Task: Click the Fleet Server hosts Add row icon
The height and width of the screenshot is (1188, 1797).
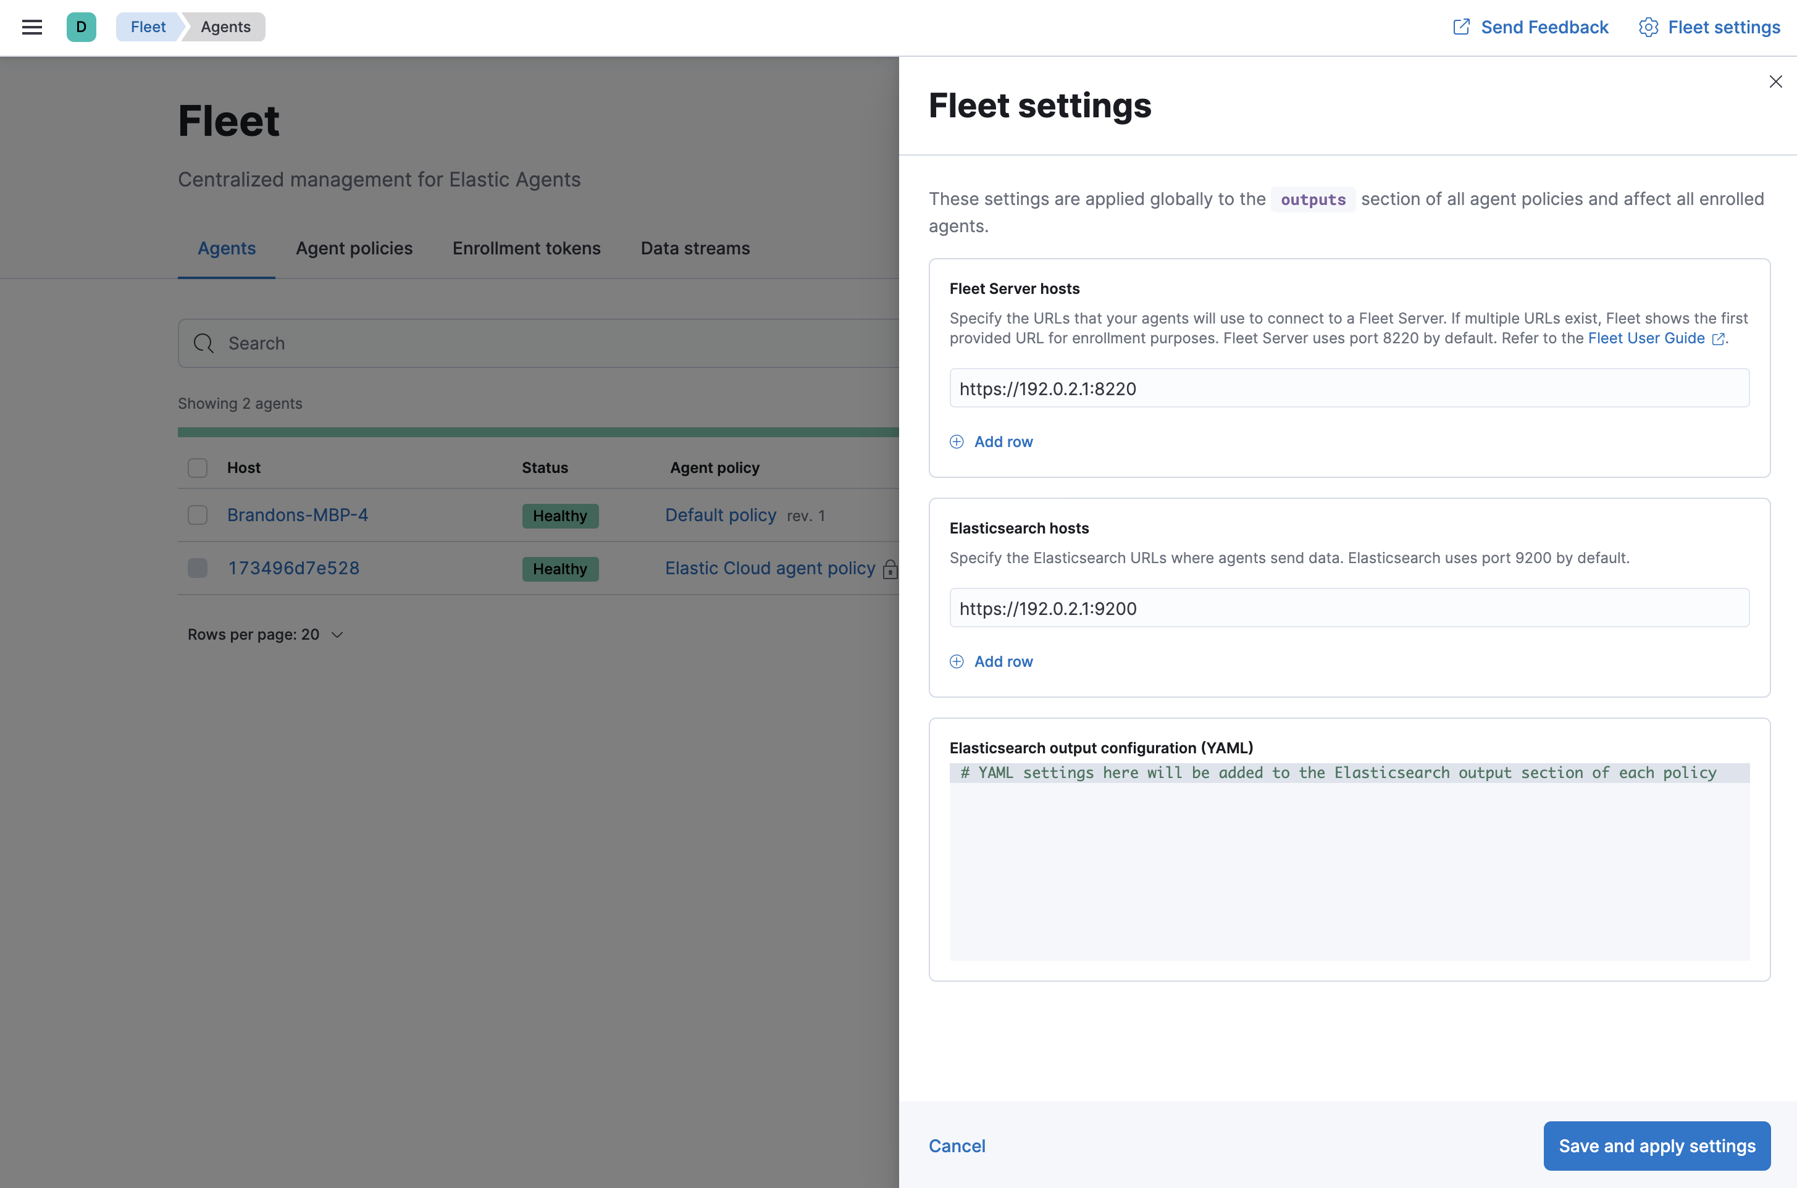Action: [958, 440]
